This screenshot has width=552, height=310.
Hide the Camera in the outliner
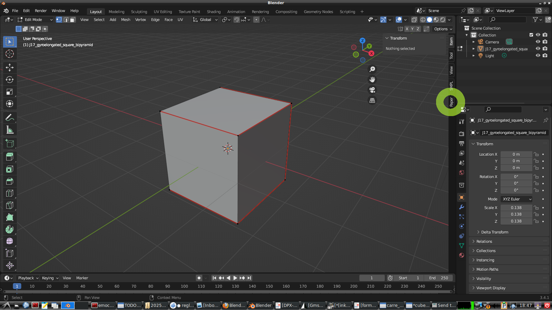coord(538,42)
